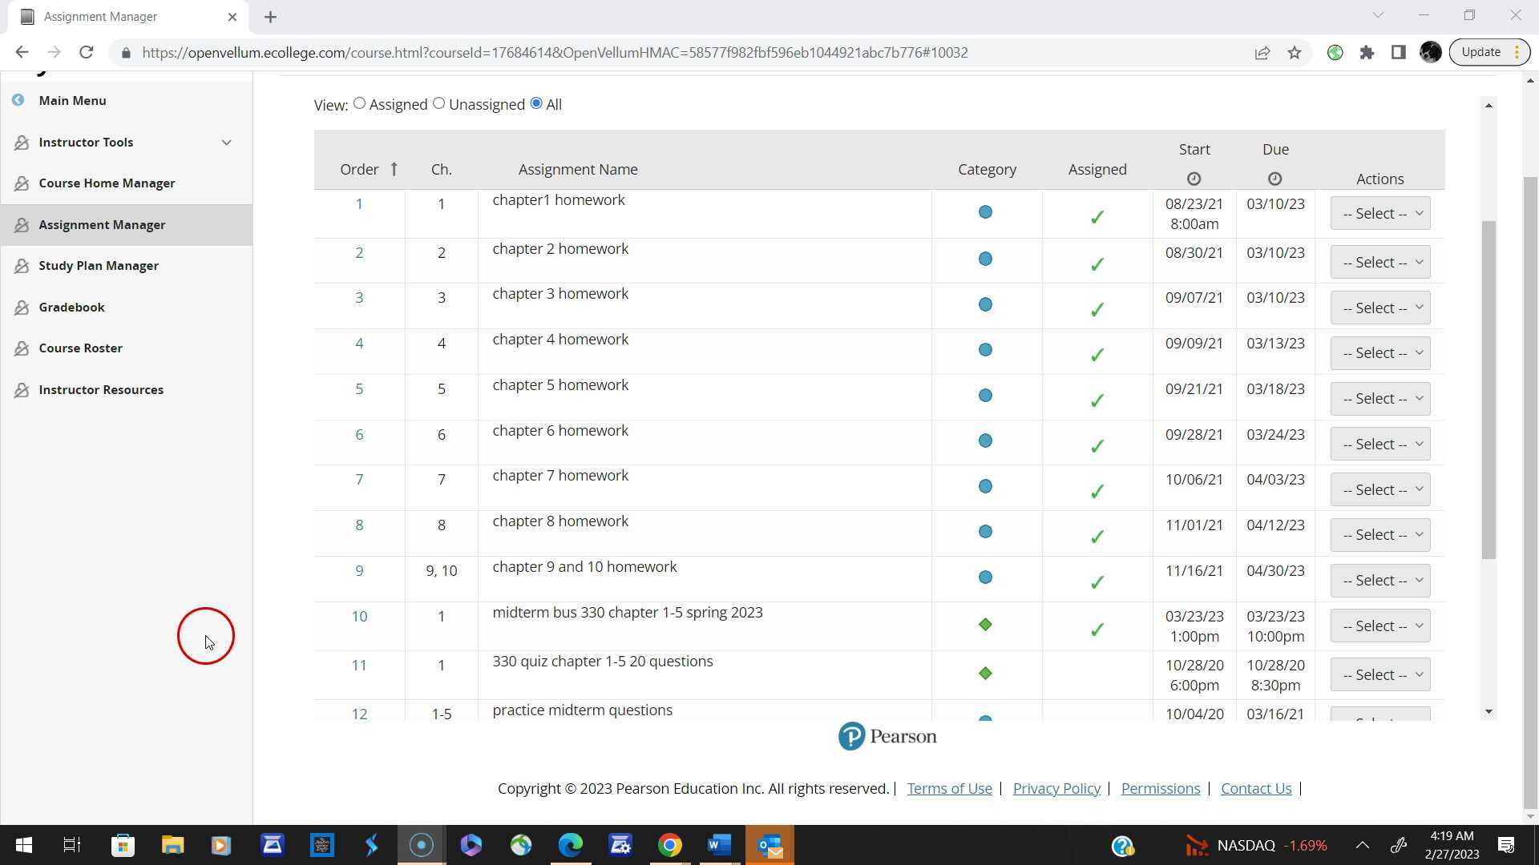Open assignment order number 10 link
This screenshot has height=865, width=1539.
tap(359, 617)
